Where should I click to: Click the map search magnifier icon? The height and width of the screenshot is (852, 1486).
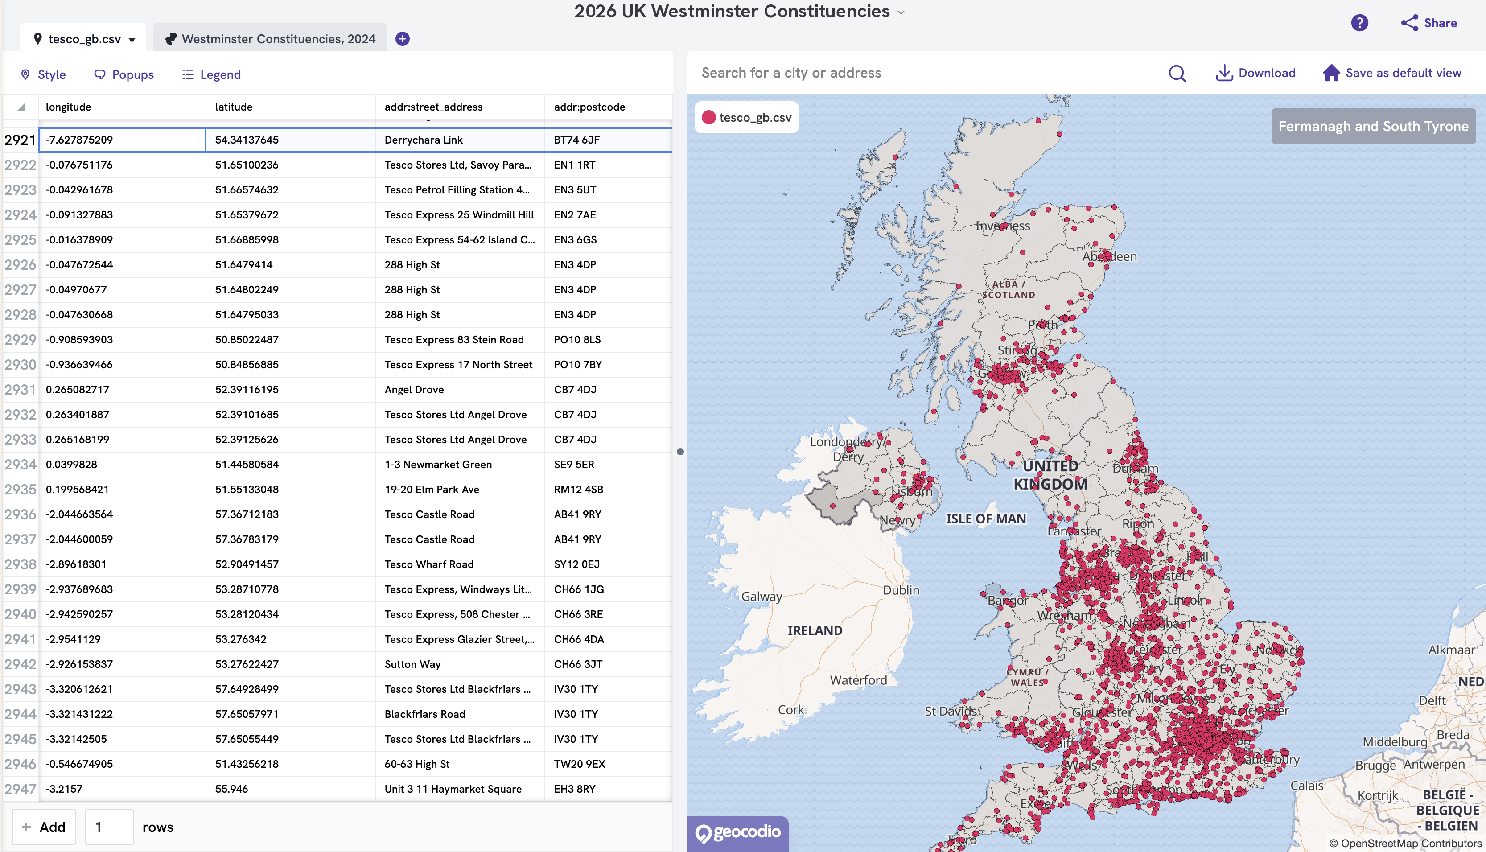pyautogui.click(x=1177, y=73)
